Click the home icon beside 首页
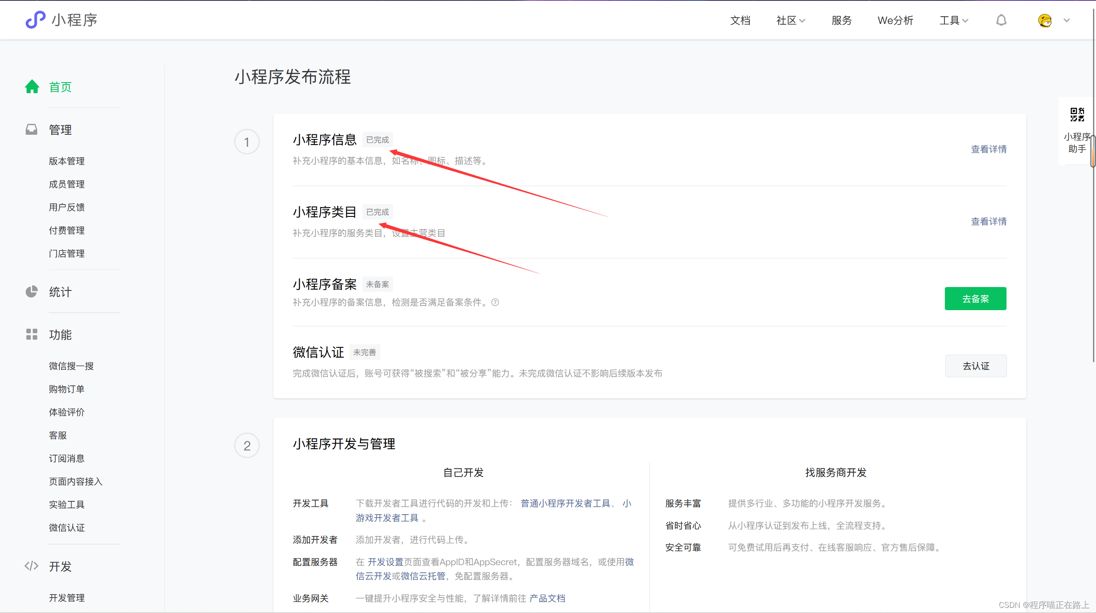Screen dimensions: 1096x613 (32, 87)
